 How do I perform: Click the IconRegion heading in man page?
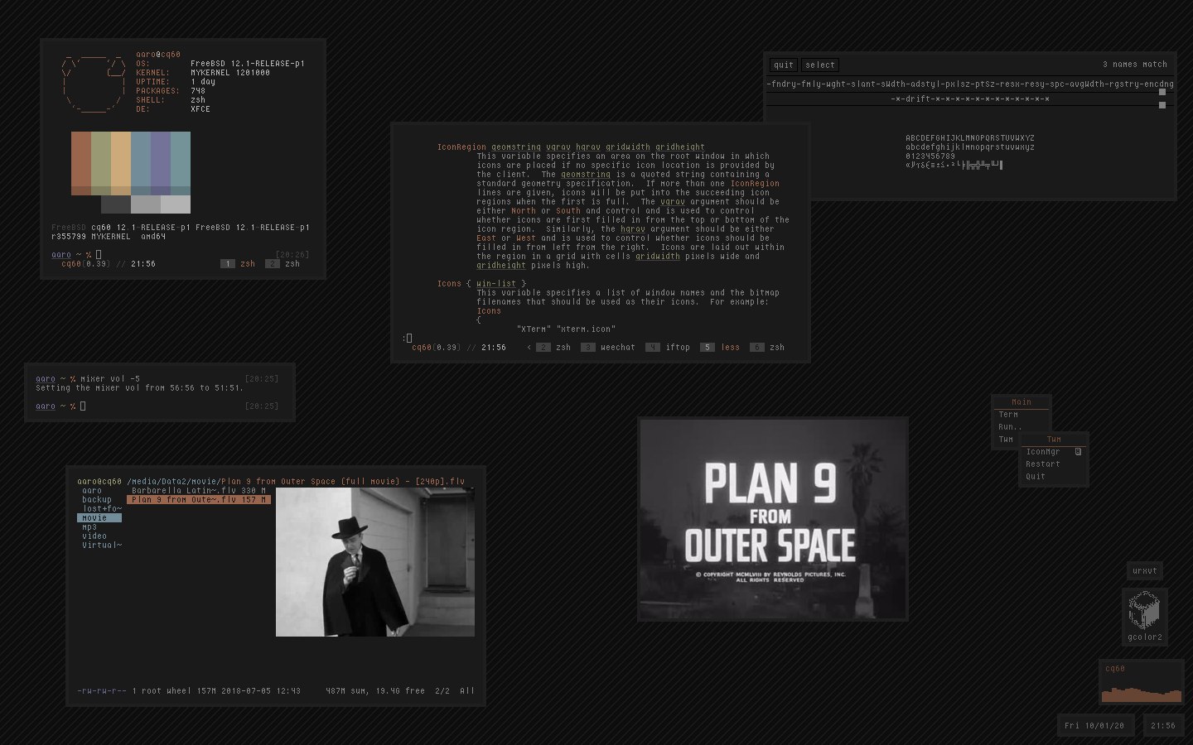(461, 147)
